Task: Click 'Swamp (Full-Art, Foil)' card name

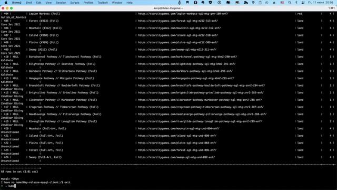Action: [x=45, y=157]
